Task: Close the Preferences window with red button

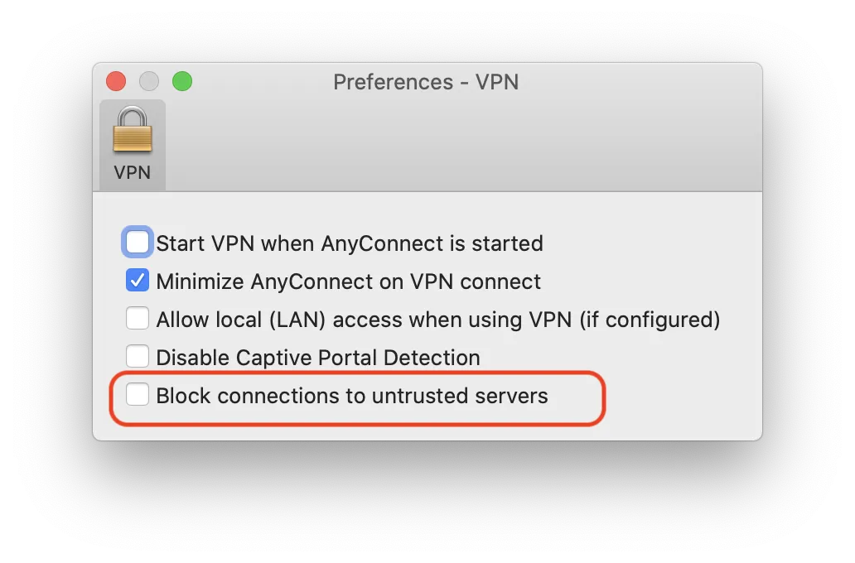Action: coord(116,81)
